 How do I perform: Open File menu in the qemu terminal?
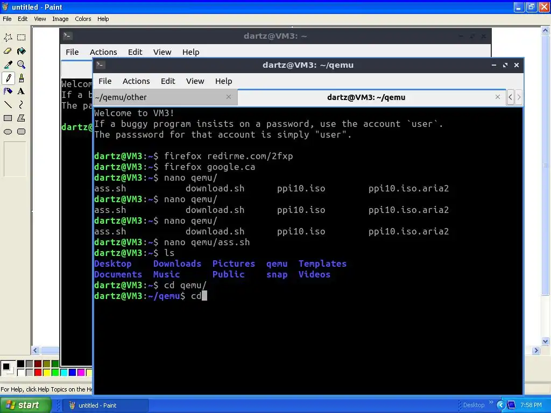point(105,81)
